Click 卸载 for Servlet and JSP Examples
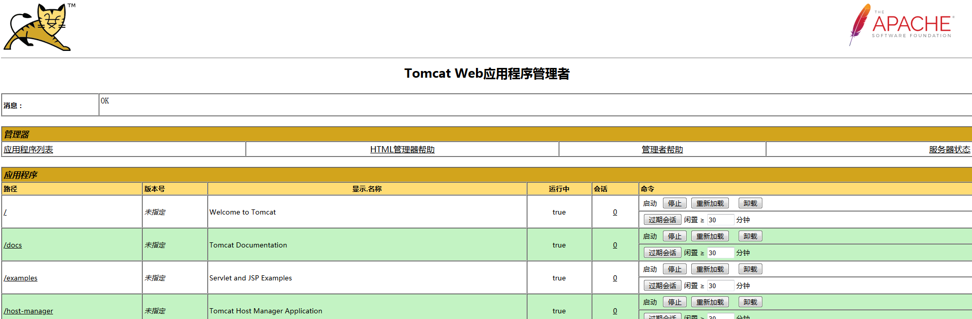Viewport: 972px width, 319px height. pos(751,269)
